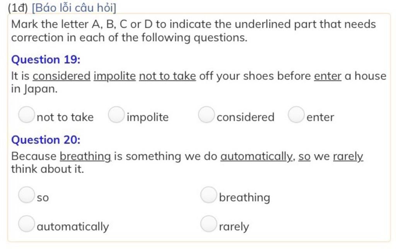Mark the 'enter' radio button as the answer
396x249 pixels.
coord(296,114)
